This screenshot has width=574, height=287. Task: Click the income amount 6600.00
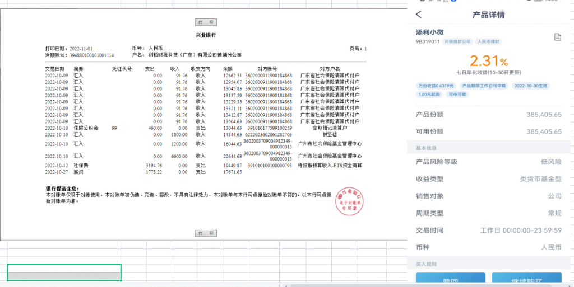pyautogui.click(x=179, y=156)
